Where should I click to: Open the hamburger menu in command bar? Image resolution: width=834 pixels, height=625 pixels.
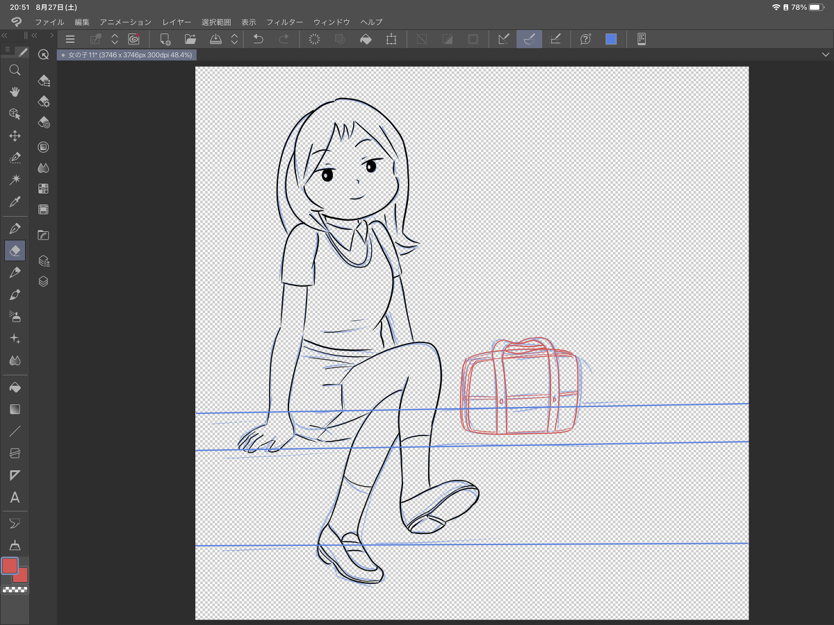pyautogui.click(x=70, y=40)
